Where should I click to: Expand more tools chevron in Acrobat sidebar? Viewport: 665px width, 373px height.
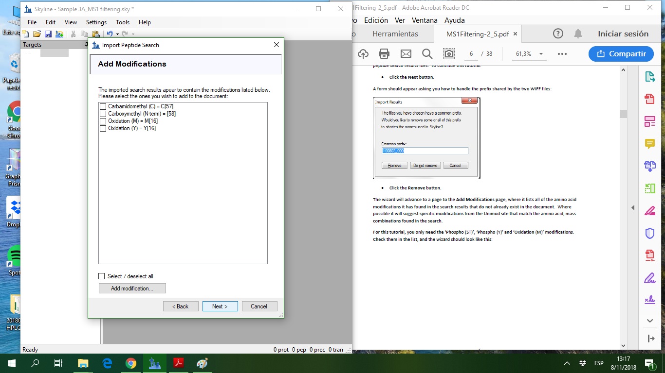[x=649, y=321]
